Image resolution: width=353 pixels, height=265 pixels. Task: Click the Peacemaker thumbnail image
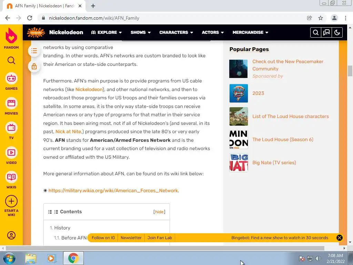tap(239, 69)
